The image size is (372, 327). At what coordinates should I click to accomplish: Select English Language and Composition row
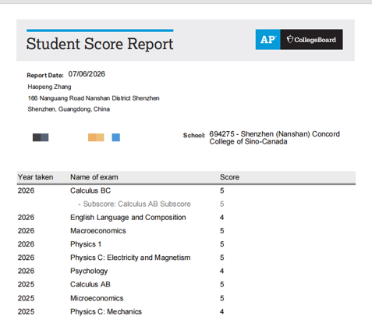click(186, 218)
